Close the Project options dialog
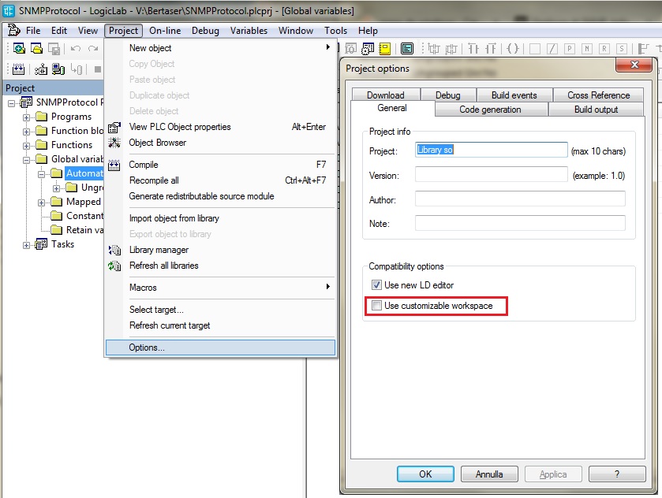 pyautogui.click(x=634, y=65)
